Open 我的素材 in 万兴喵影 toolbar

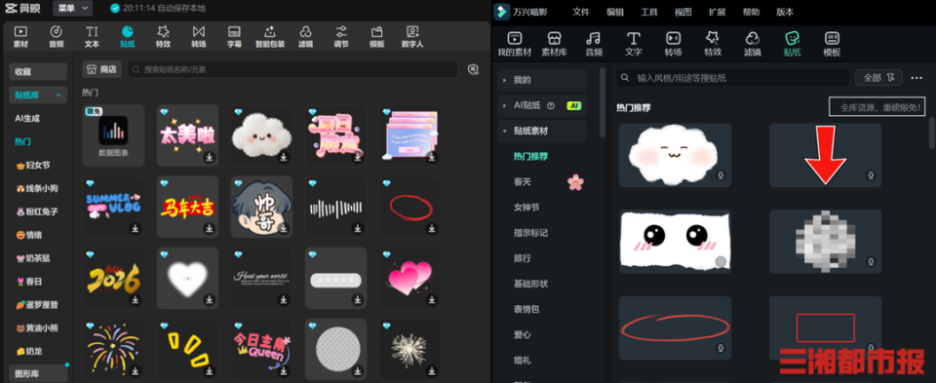pyautogui.click(x=515, y=44)
